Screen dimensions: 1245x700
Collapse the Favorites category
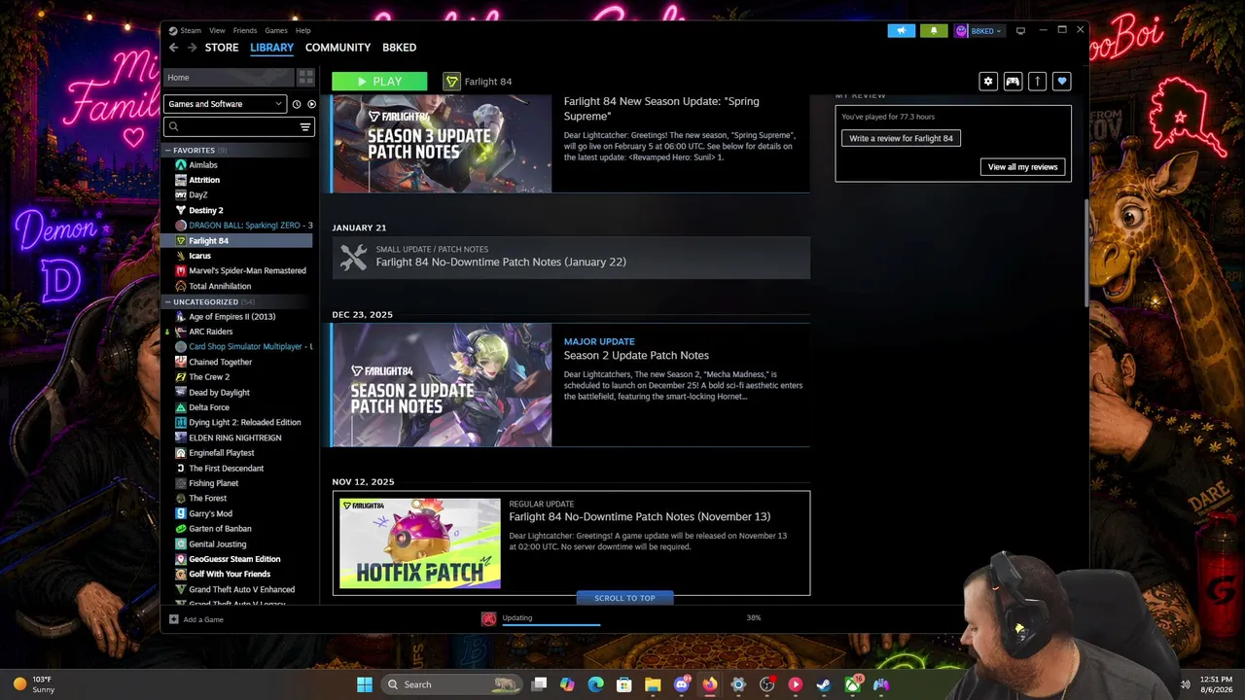coord(167,151)
